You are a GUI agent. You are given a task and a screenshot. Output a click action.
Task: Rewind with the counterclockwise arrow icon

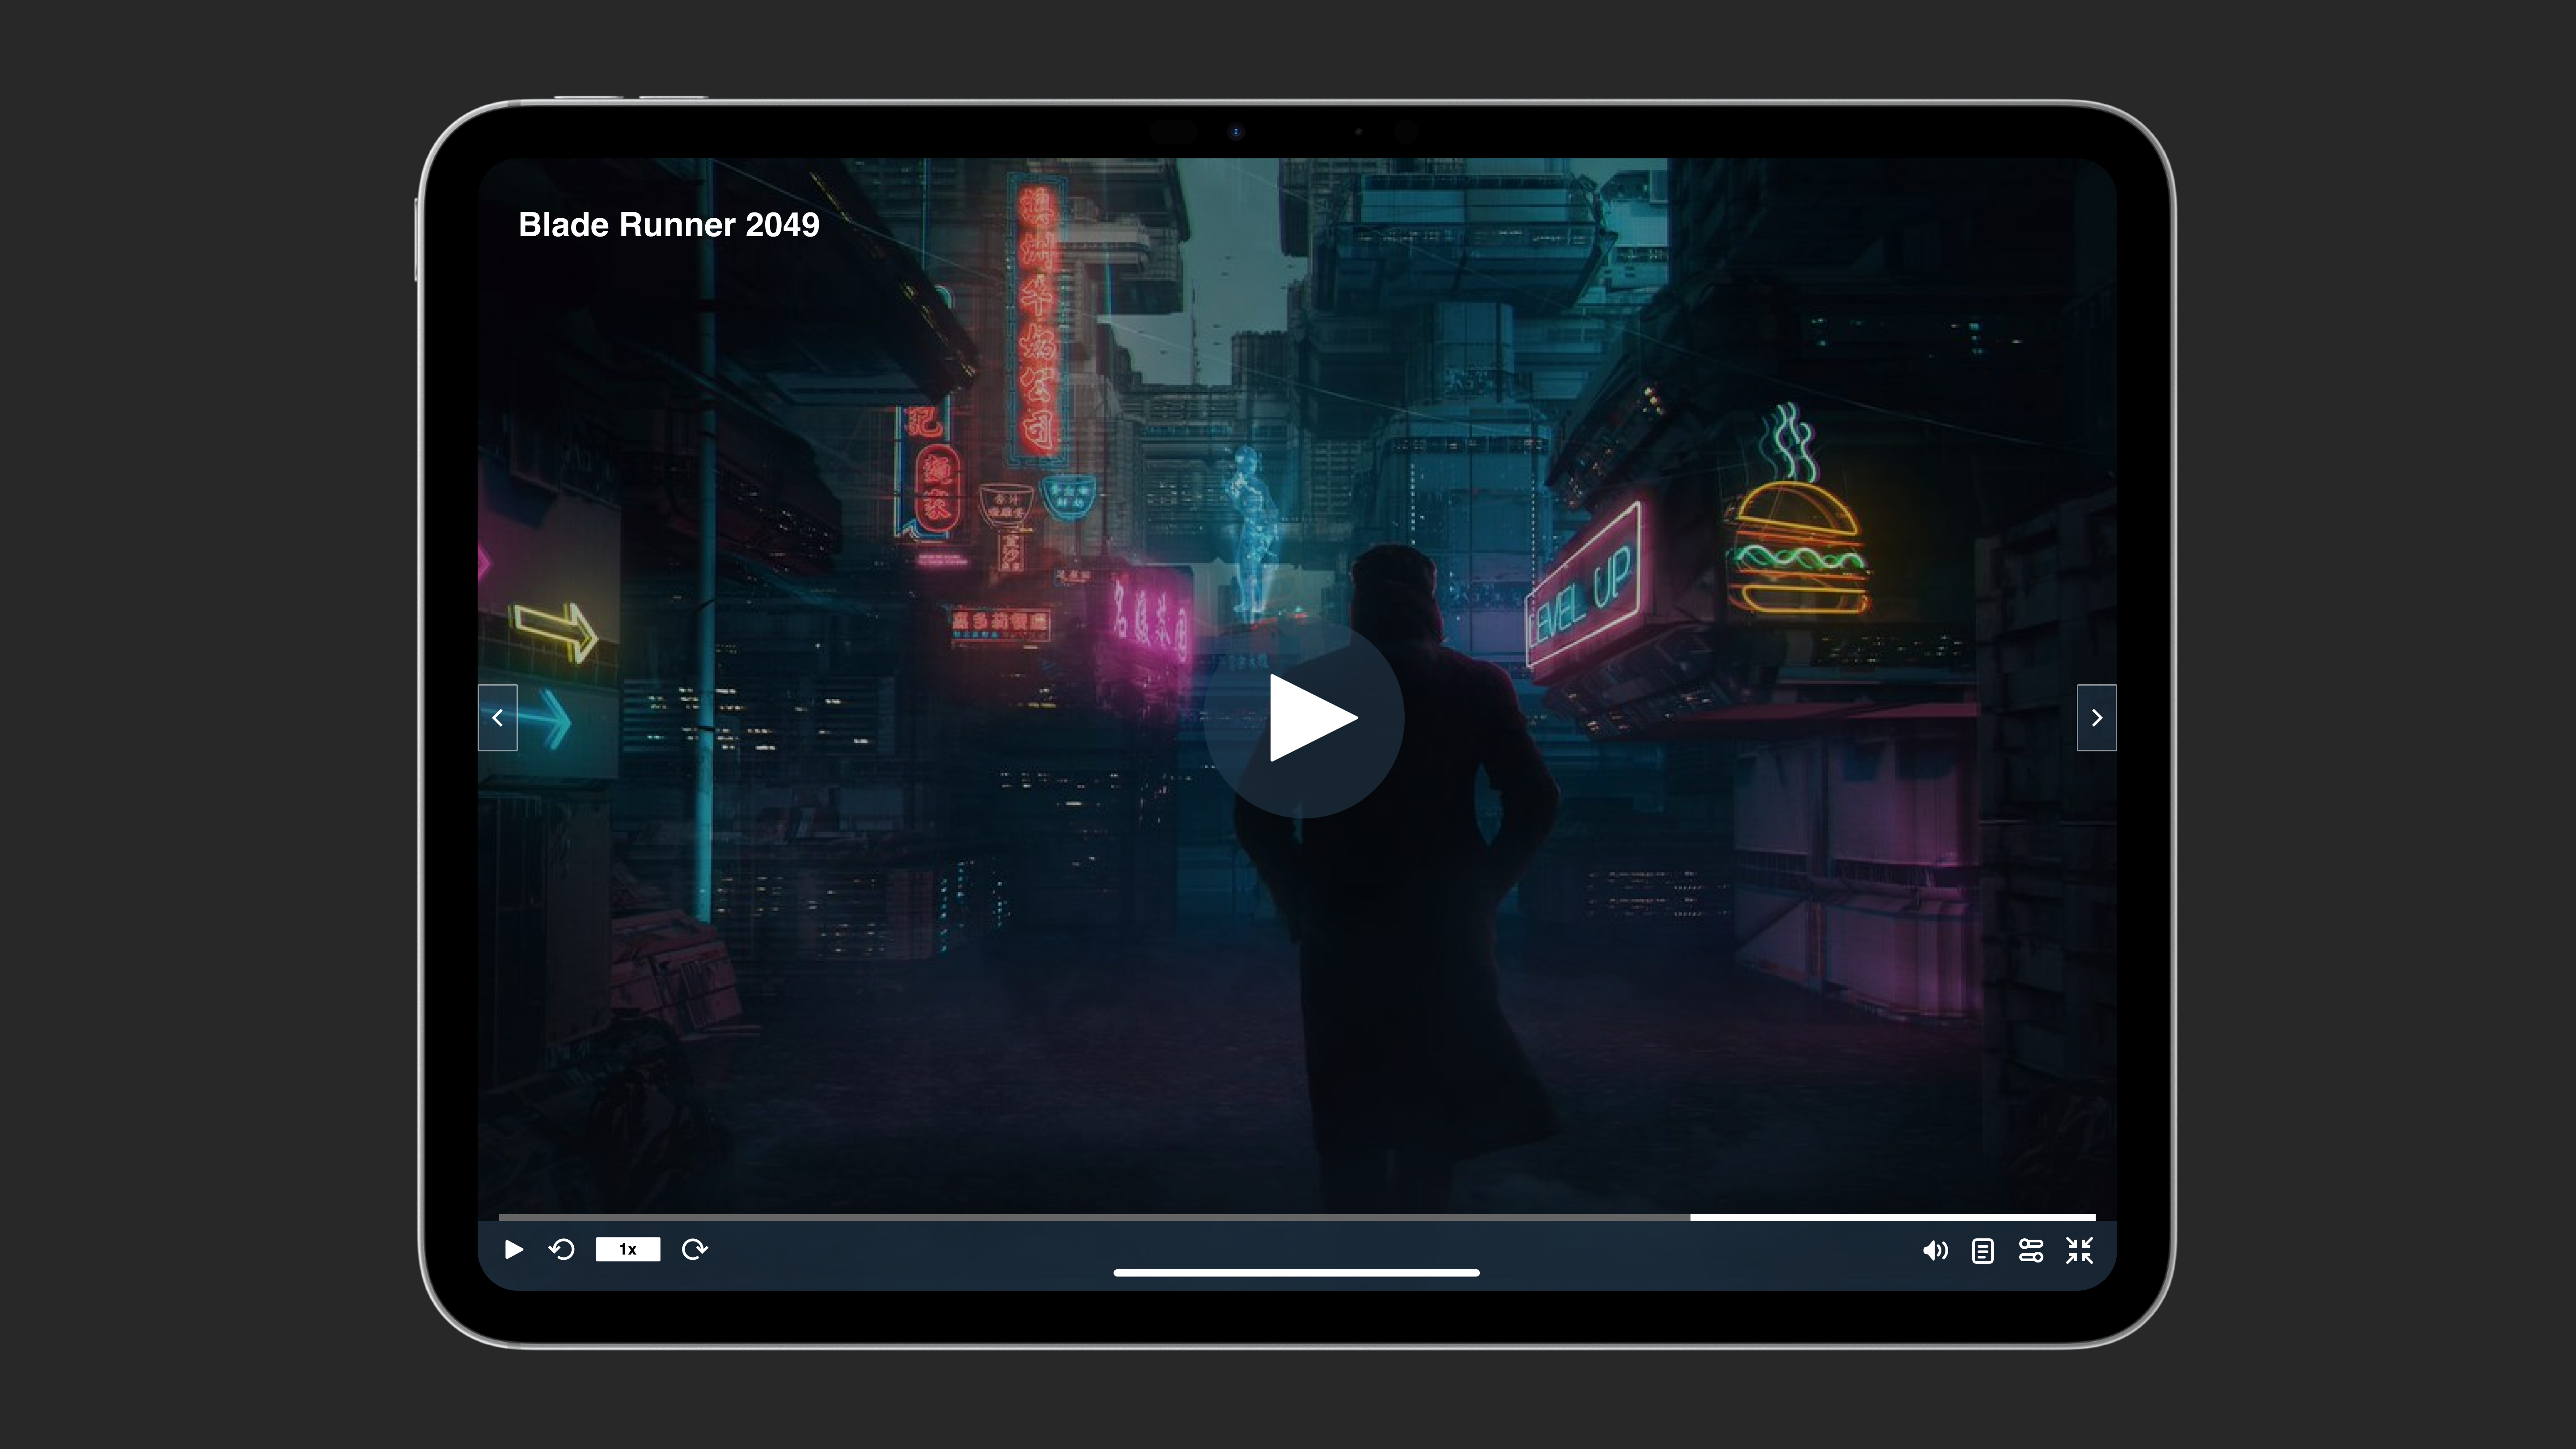(x=562, y=1249)
